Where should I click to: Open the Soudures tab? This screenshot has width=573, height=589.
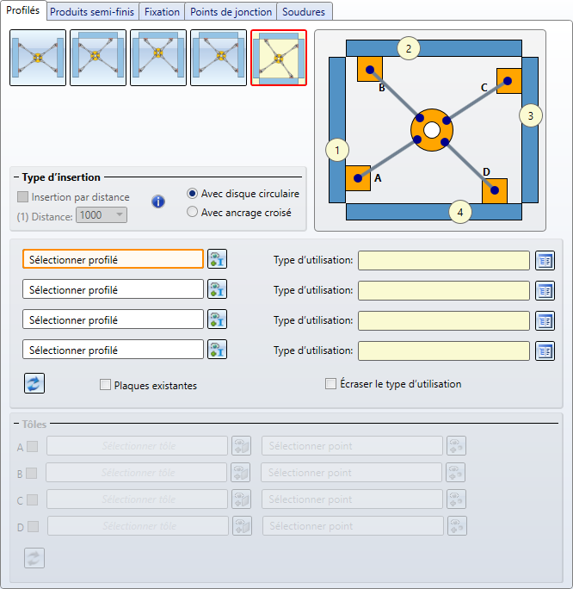point(304,12)
